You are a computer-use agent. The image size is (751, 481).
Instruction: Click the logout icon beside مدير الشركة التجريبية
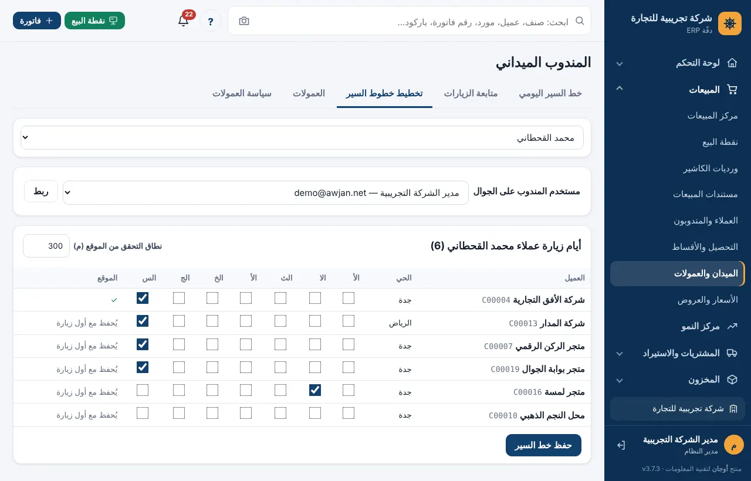point(621,445)
